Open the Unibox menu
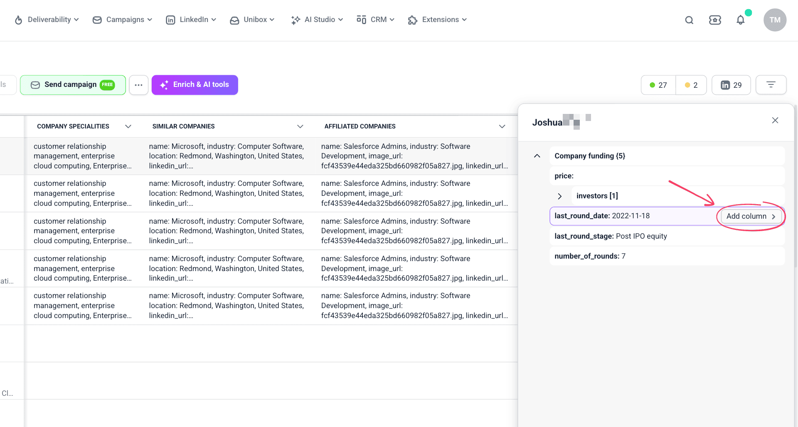The width and height of the screenshot is (798, 427). 252,20
